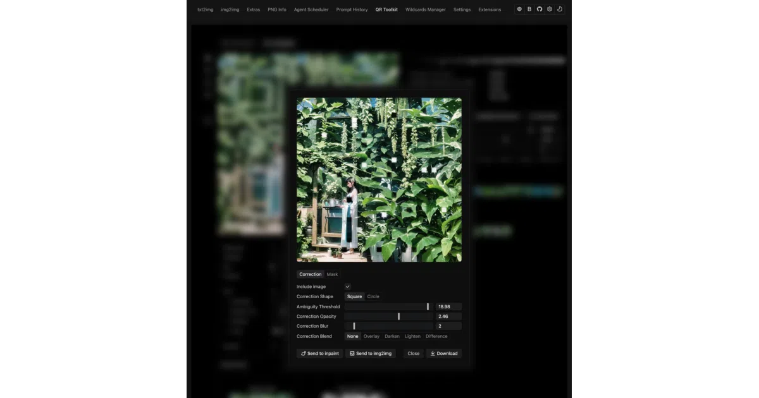The image size is (759, 398).
Task: Click the Correction Opacity slider
Action: [x=388, y=317]
